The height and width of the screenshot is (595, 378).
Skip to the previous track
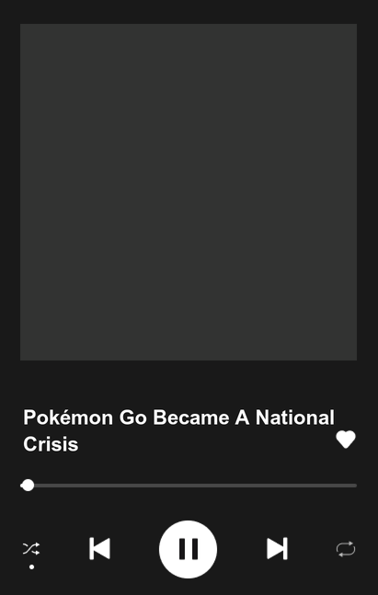pos(100,549)
